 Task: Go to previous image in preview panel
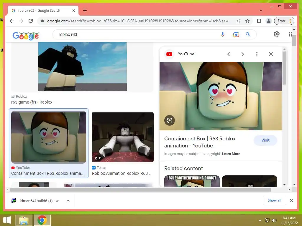point(229,54)
